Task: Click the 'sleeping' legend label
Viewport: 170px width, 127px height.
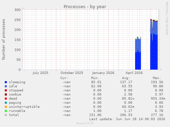Action: point(17,82)
